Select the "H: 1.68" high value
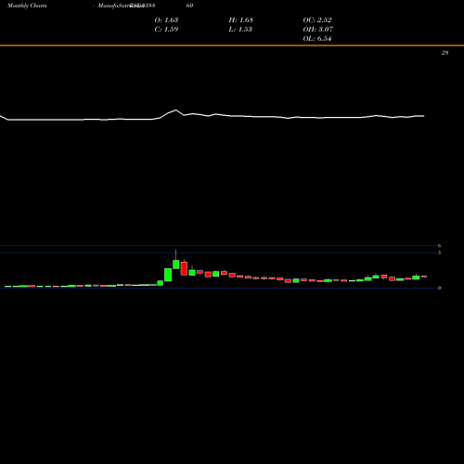The width and height of the screenshot is (464, 464). point(241,20)
